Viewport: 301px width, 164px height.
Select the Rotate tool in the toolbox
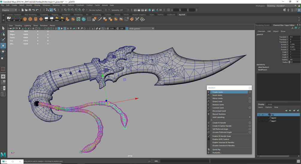[3, 51]
